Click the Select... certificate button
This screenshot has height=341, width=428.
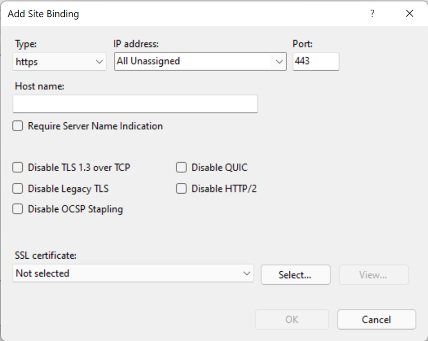coord(296,275)
